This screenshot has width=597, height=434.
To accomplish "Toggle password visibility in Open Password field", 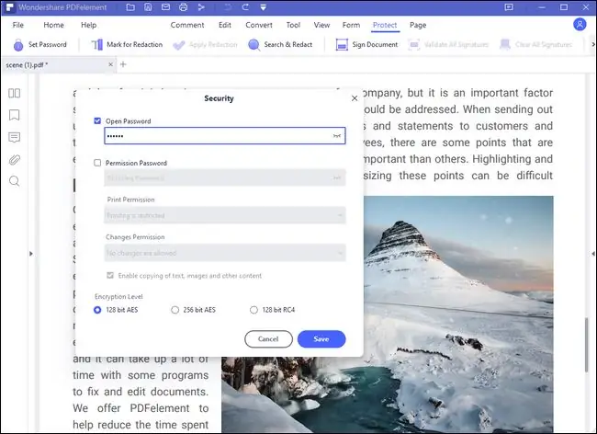I will click(x=337, y=135).
